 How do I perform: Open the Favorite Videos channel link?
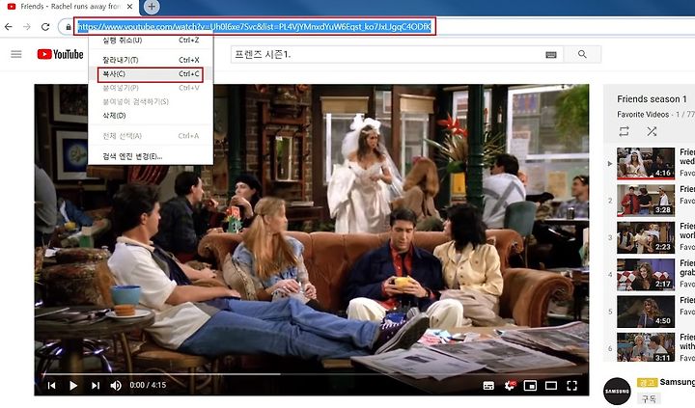click(643, 114)
